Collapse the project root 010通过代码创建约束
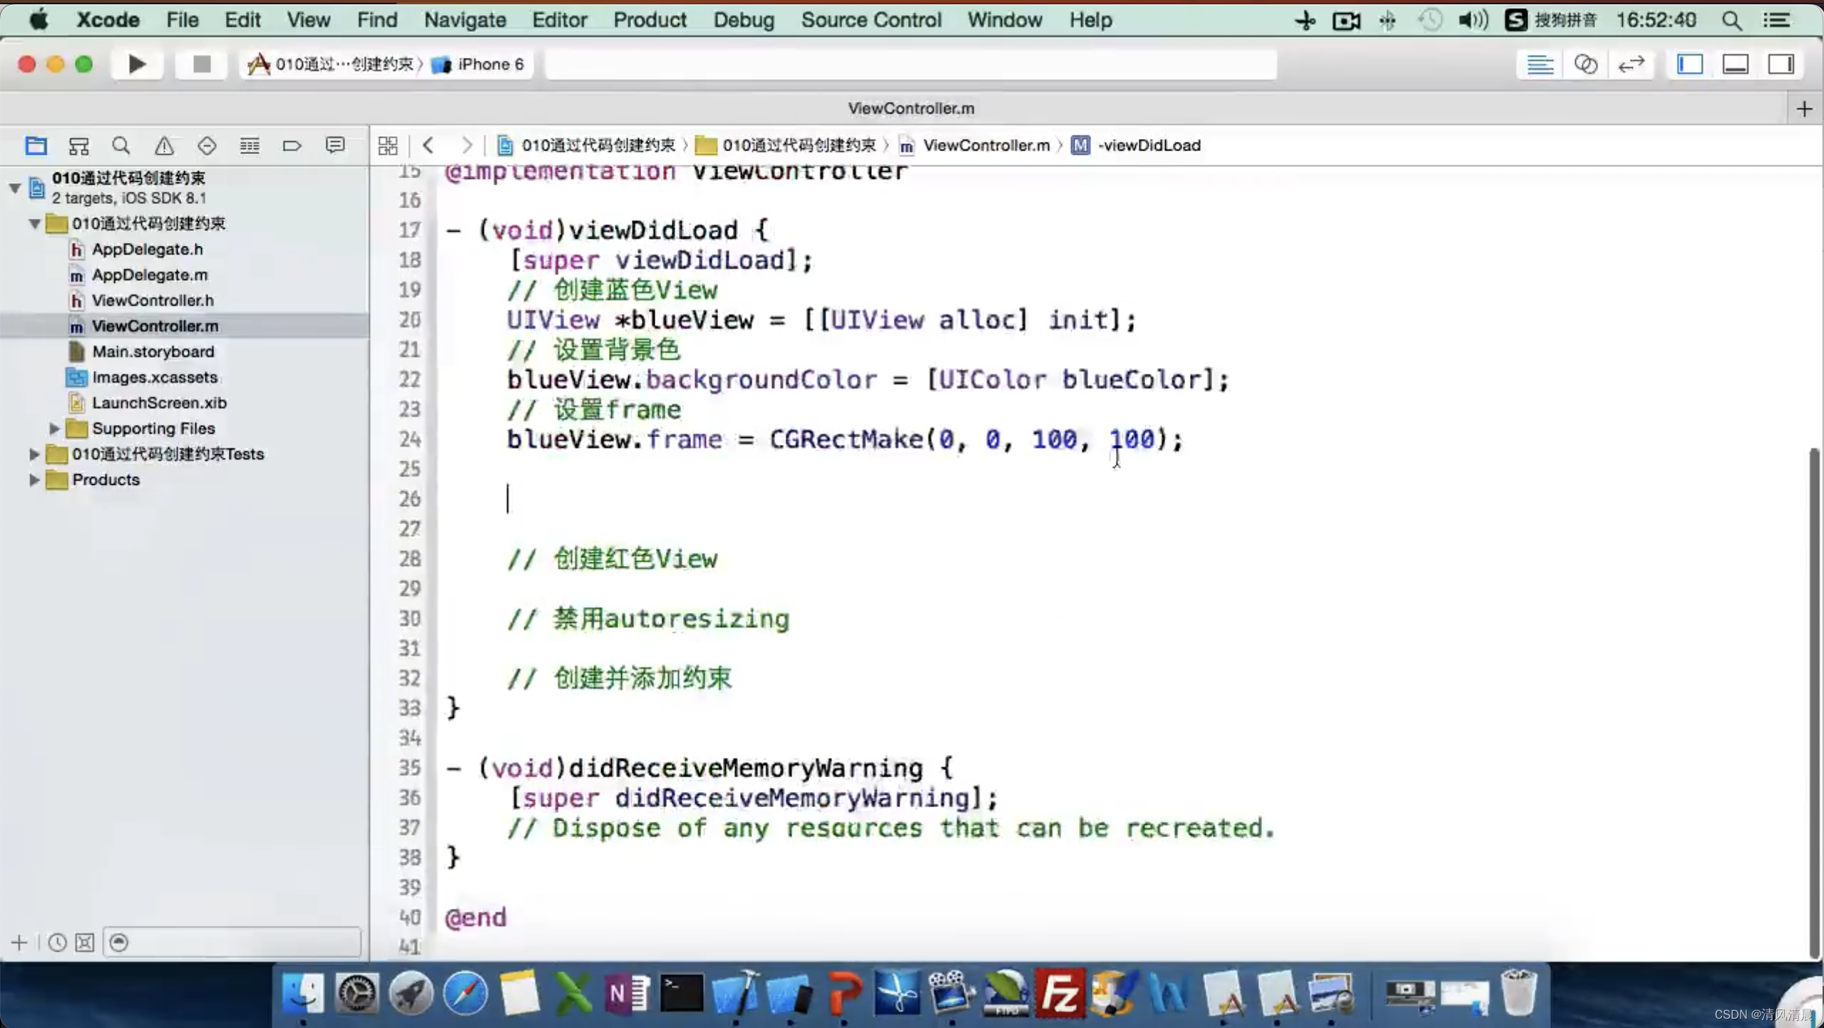This screenshot has height=1028, width=1824. (15, 188)
